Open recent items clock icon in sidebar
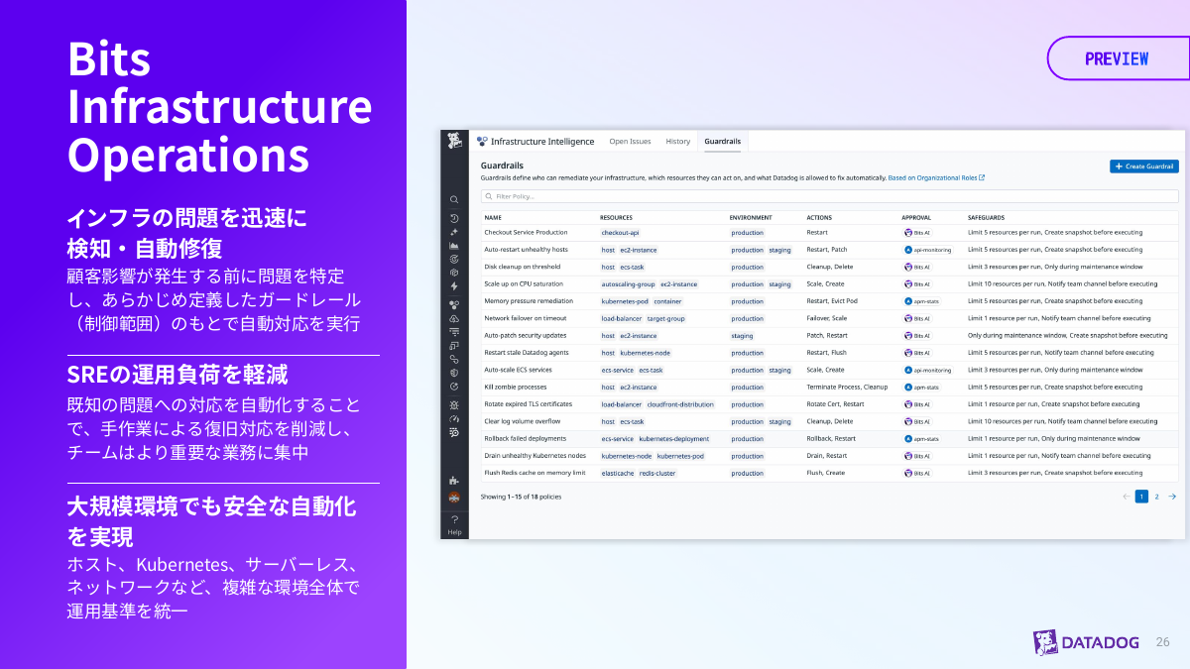The height and width of the screenshot is (669, 1190). click(x=454, y=217)
